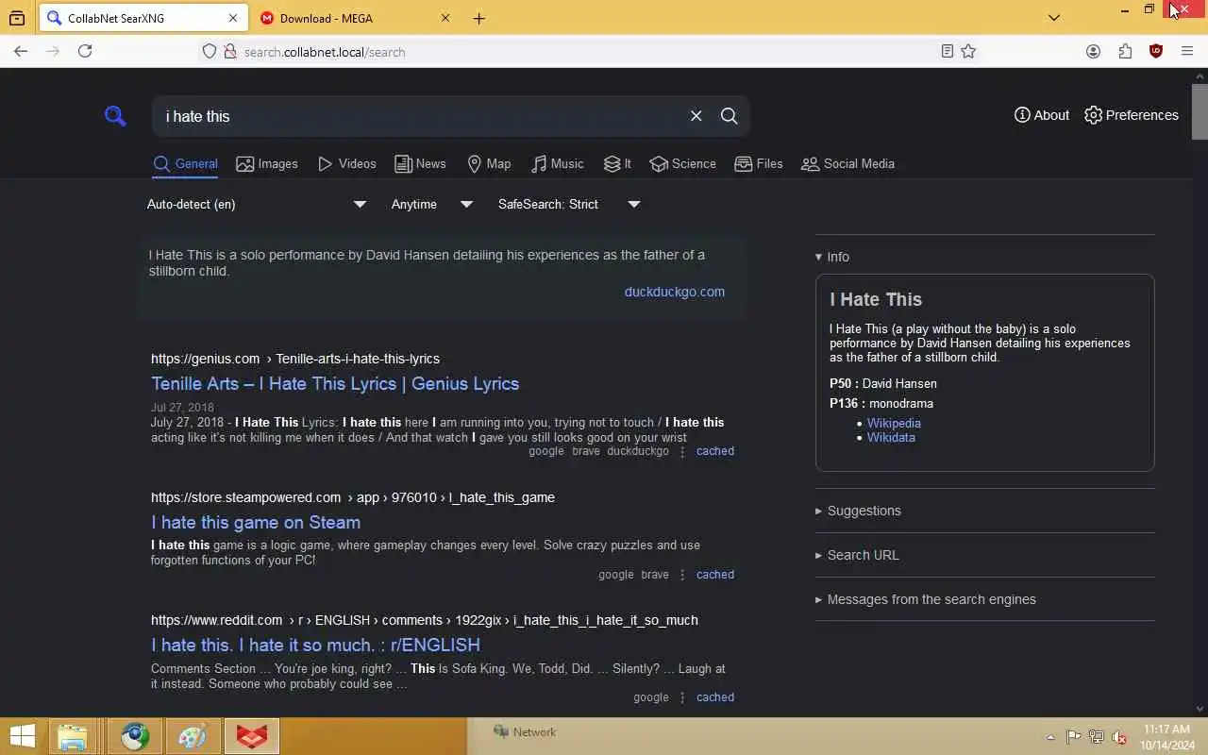This screenshot has height=755, width=1208.
Task: Open Tenille Arts Genius Lyrics result
Action: coord(335,383)
